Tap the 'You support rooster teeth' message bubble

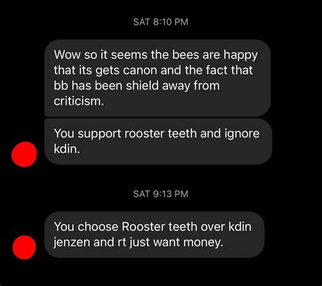tap(158, 141)
